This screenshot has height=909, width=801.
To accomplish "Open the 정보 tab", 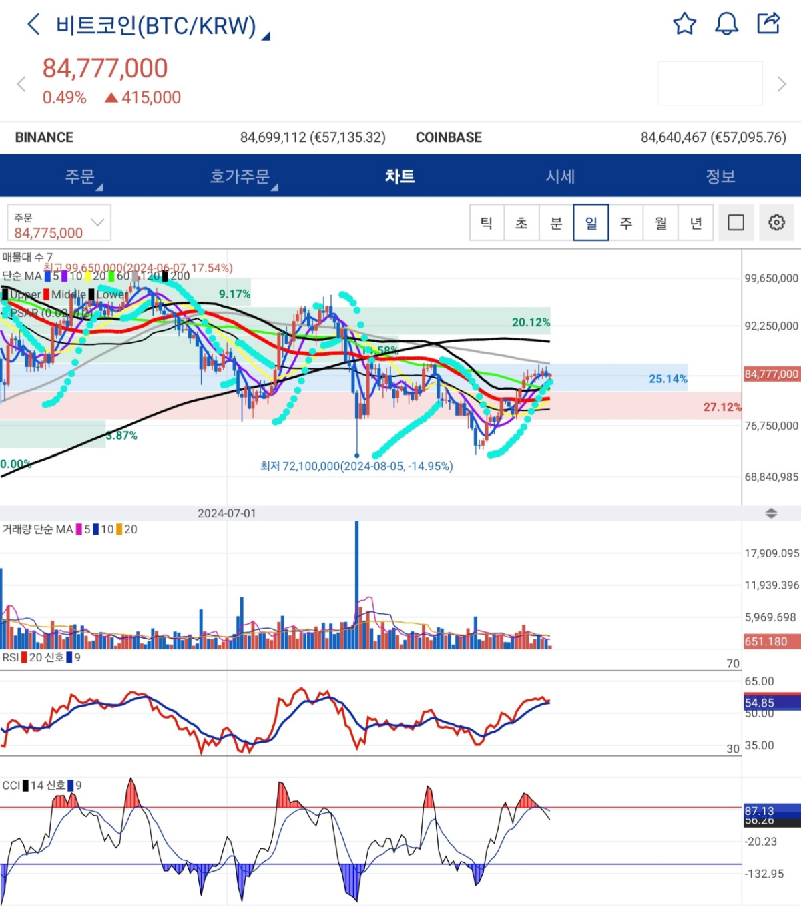I will click(x=720, y=176).
